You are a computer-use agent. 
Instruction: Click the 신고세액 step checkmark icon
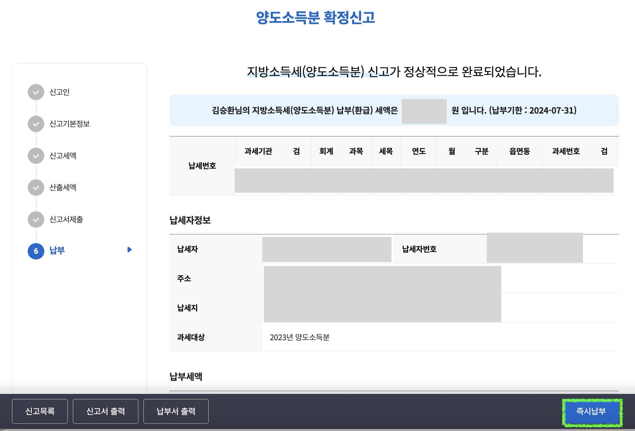36,156
